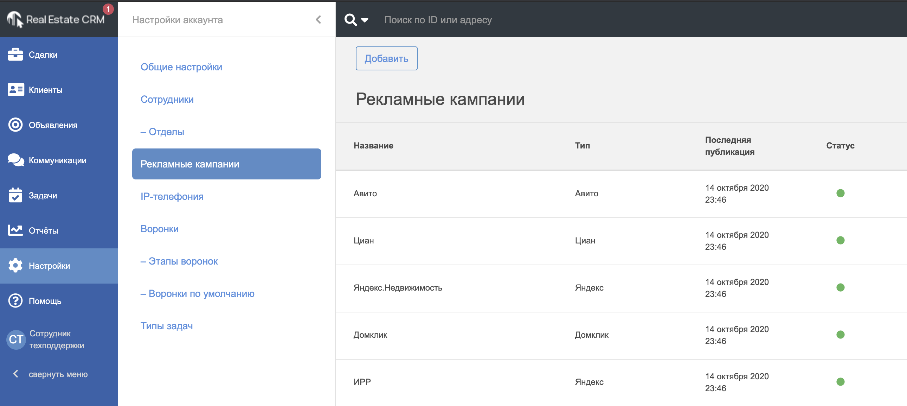Open Воронки по умолчанию link

click(x=198, y=293)
